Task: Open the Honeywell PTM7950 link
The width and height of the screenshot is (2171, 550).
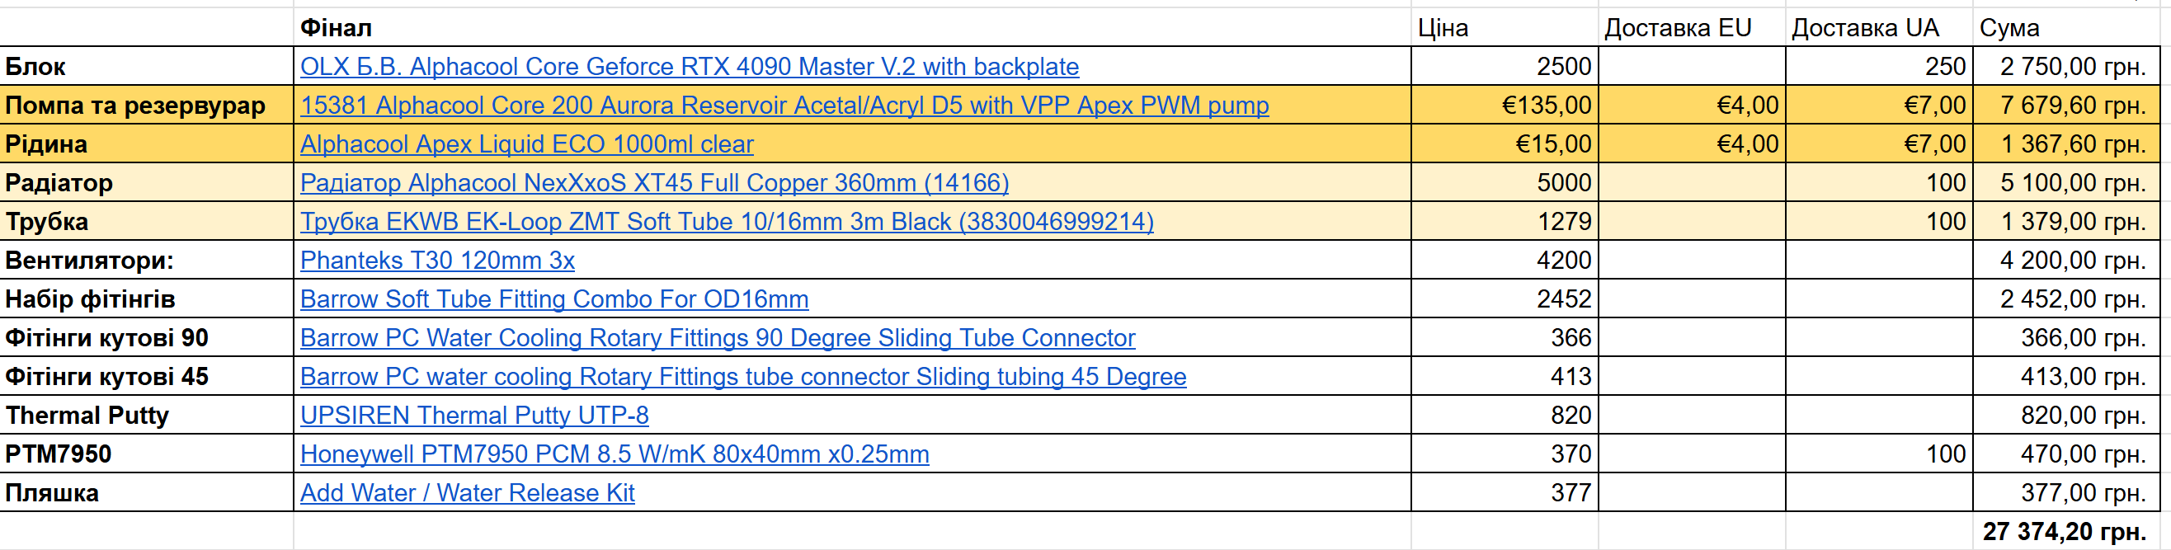Action: tap(615, 454)
